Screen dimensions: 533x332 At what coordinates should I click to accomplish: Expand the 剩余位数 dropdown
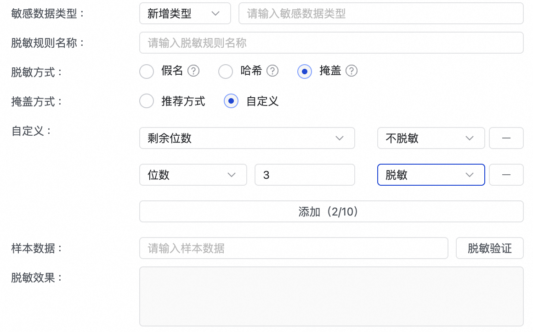247,138
